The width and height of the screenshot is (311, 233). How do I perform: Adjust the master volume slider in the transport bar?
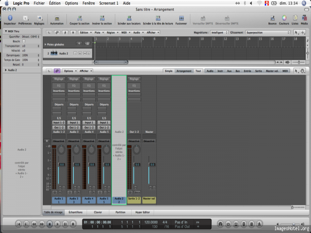coord(294,224)
